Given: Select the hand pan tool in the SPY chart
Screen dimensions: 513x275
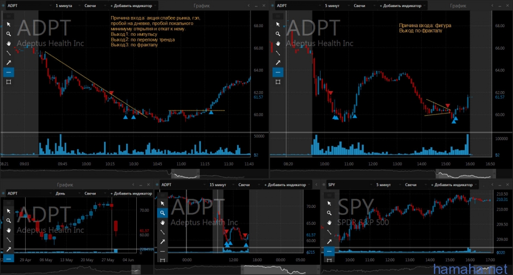Looking at the screenshot, I should pos(329,222).
